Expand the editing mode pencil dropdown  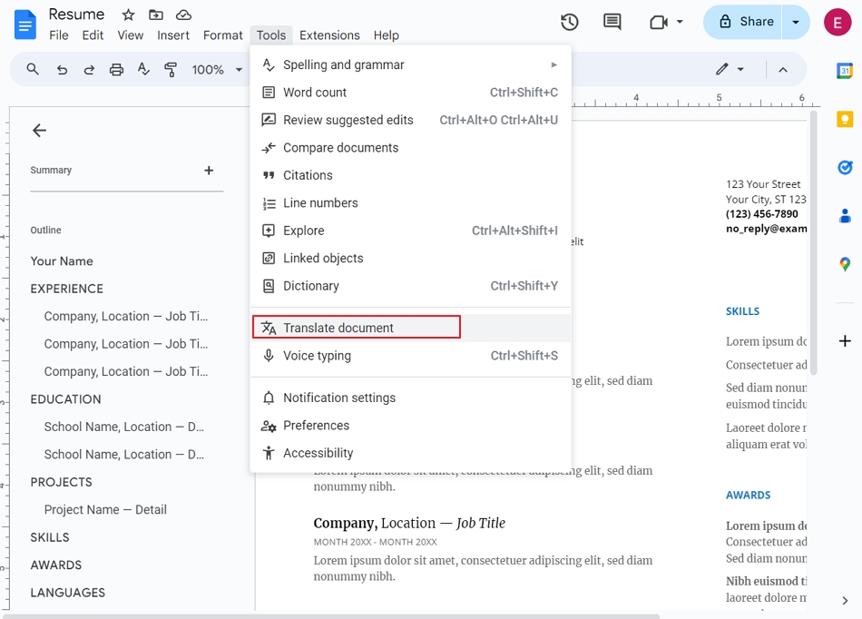pos(730,70)
